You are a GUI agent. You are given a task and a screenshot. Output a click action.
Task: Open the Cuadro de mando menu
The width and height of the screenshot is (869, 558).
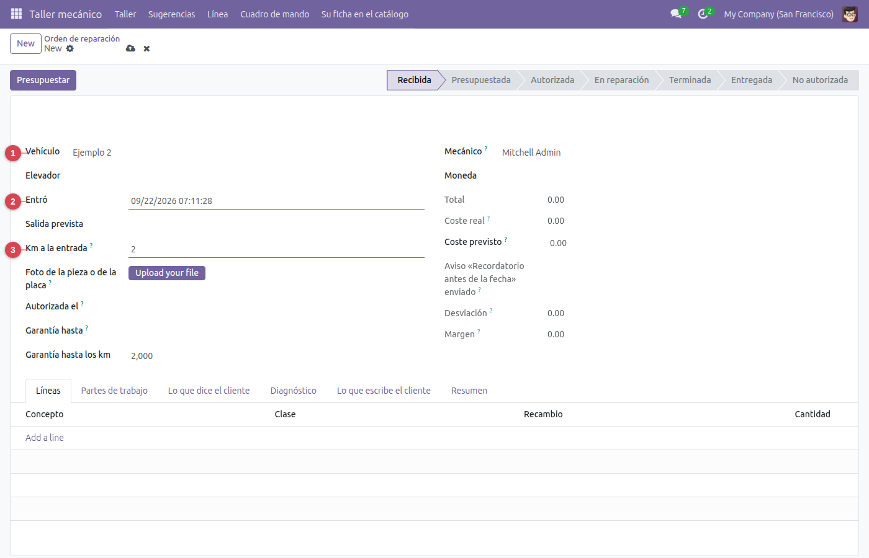point(275,14)
